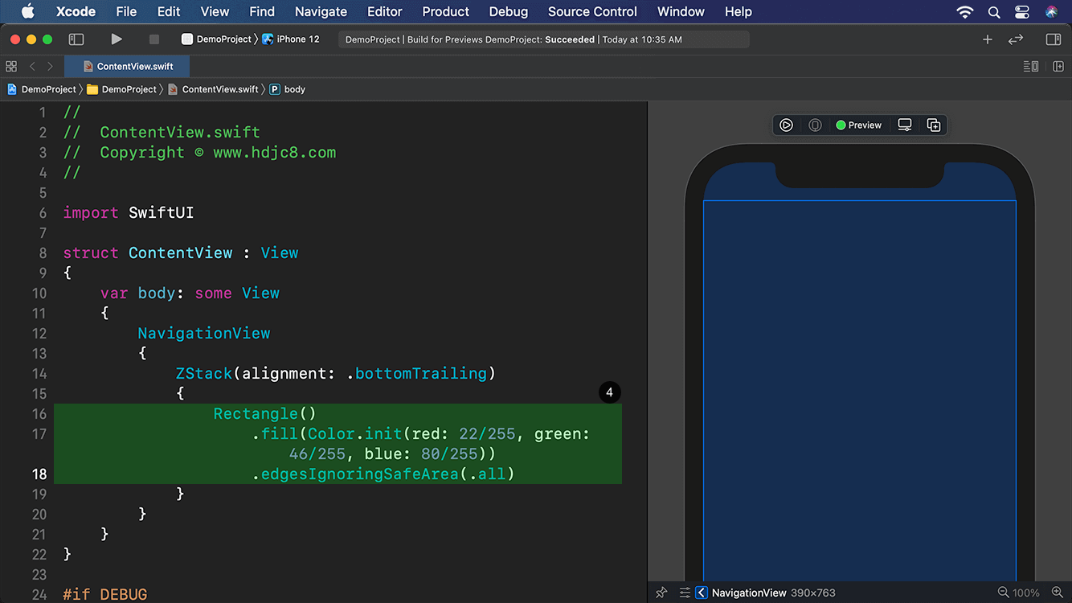Open preview device settings
The image size is (1072, 603).
coord(905,125)
